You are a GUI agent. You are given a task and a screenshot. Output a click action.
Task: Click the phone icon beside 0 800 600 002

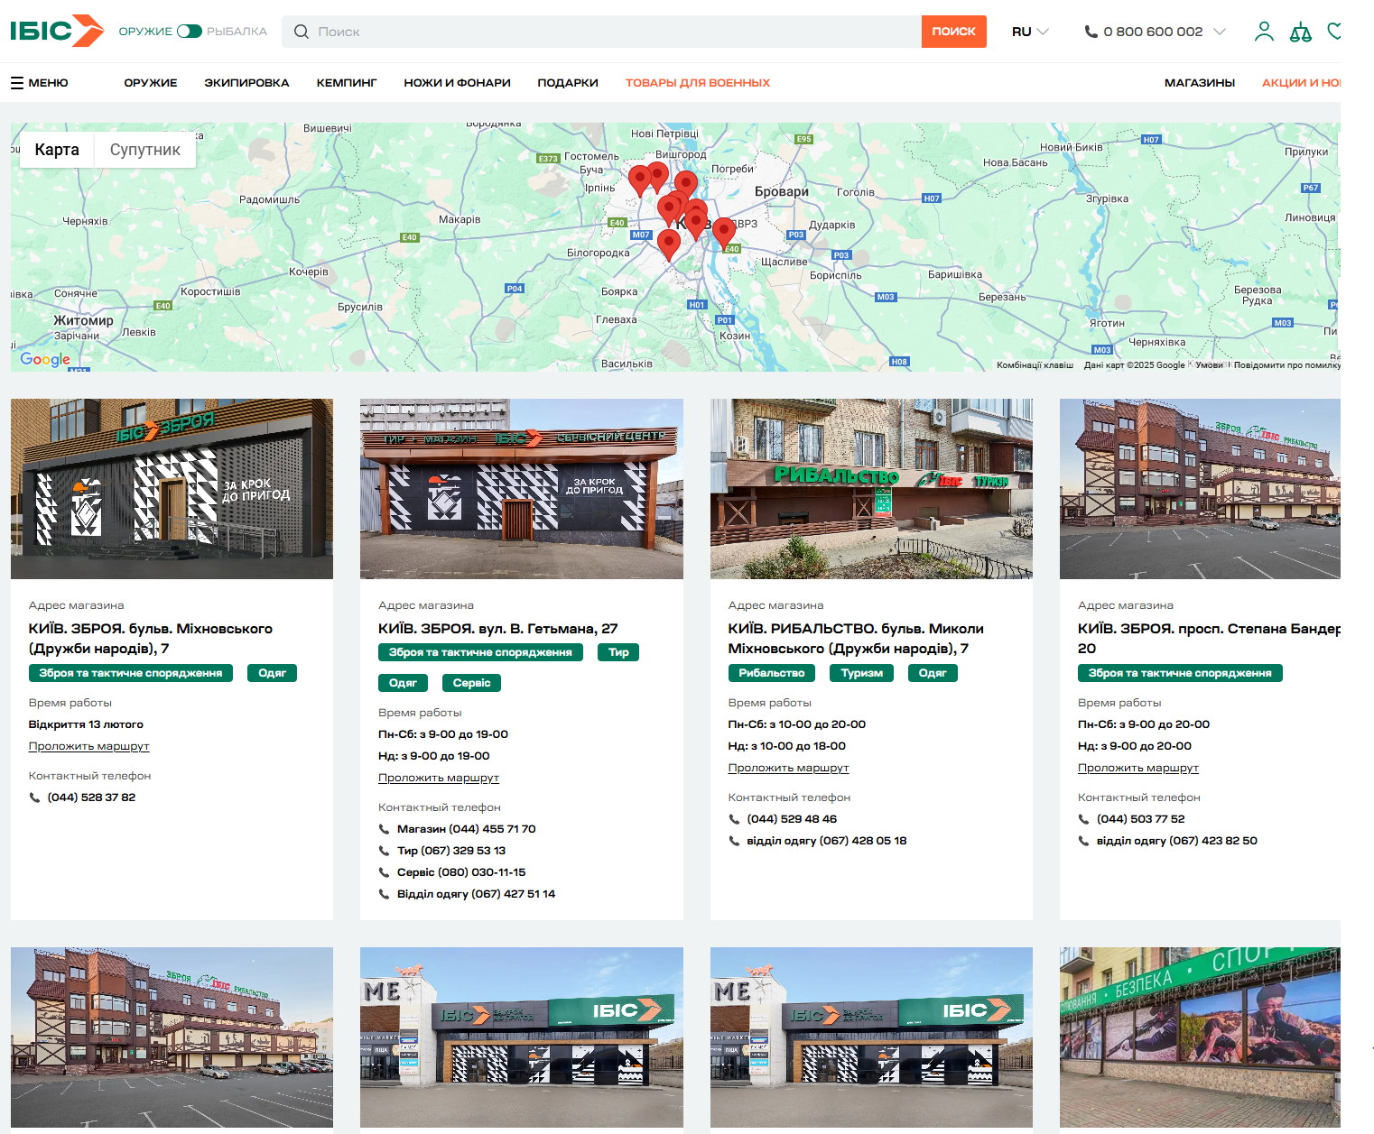(1091, 32)
